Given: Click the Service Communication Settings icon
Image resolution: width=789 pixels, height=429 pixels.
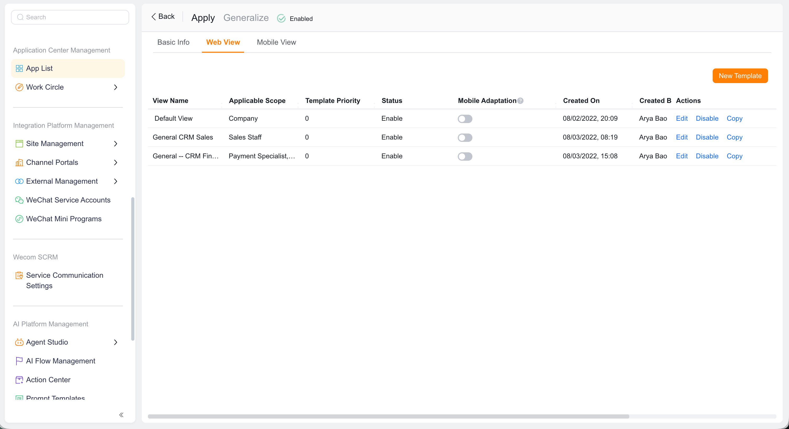Looking at the screenshot, I should 19,275.
